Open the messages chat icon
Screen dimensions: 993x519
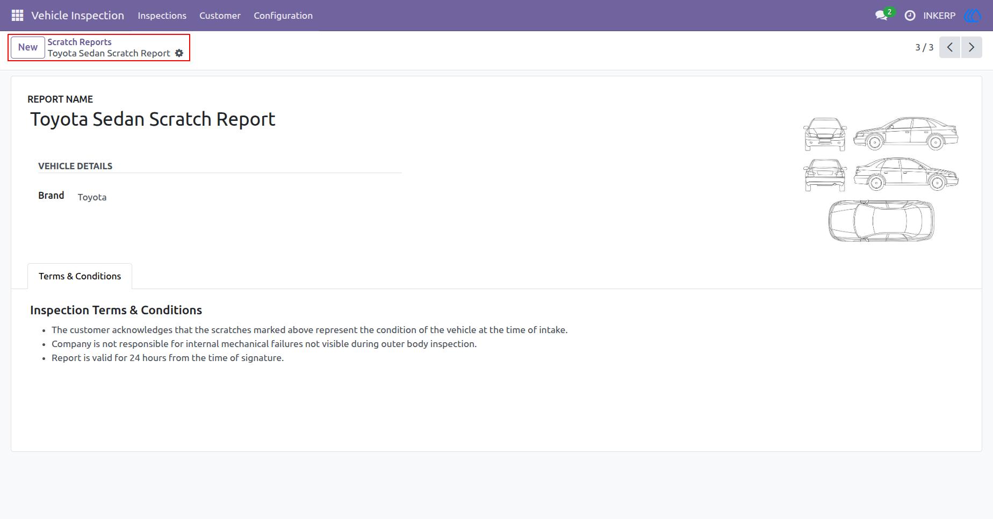click(881, 16)
